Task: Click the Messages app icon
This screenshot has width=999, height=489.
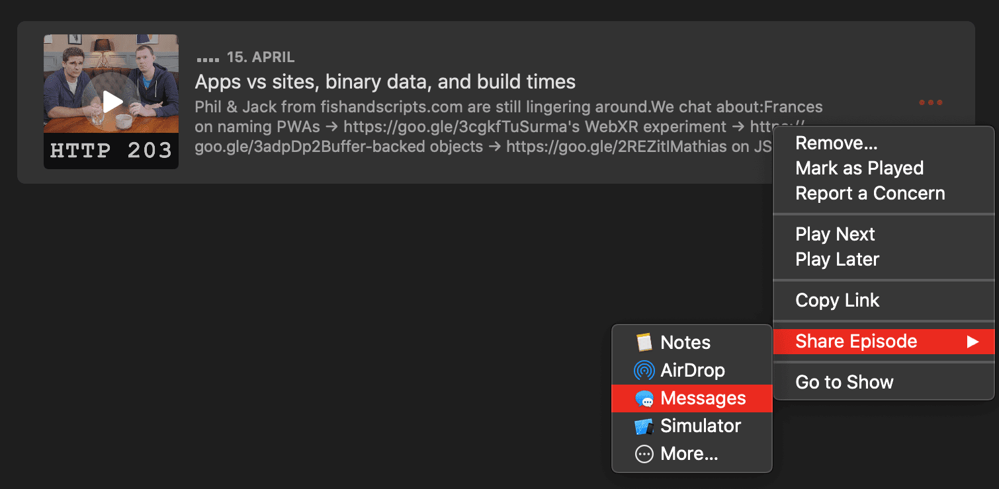Action: [644, 398]
